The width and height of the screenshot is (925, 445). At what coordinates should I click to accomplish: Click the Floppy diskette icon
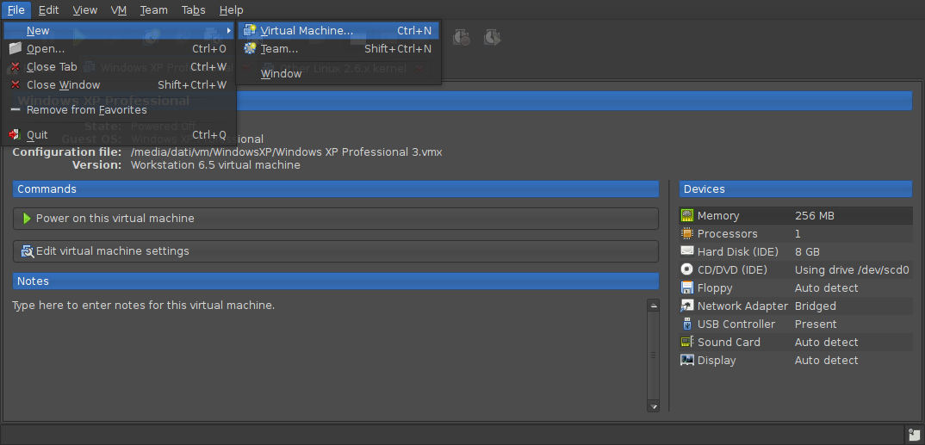tap(686, 287)
